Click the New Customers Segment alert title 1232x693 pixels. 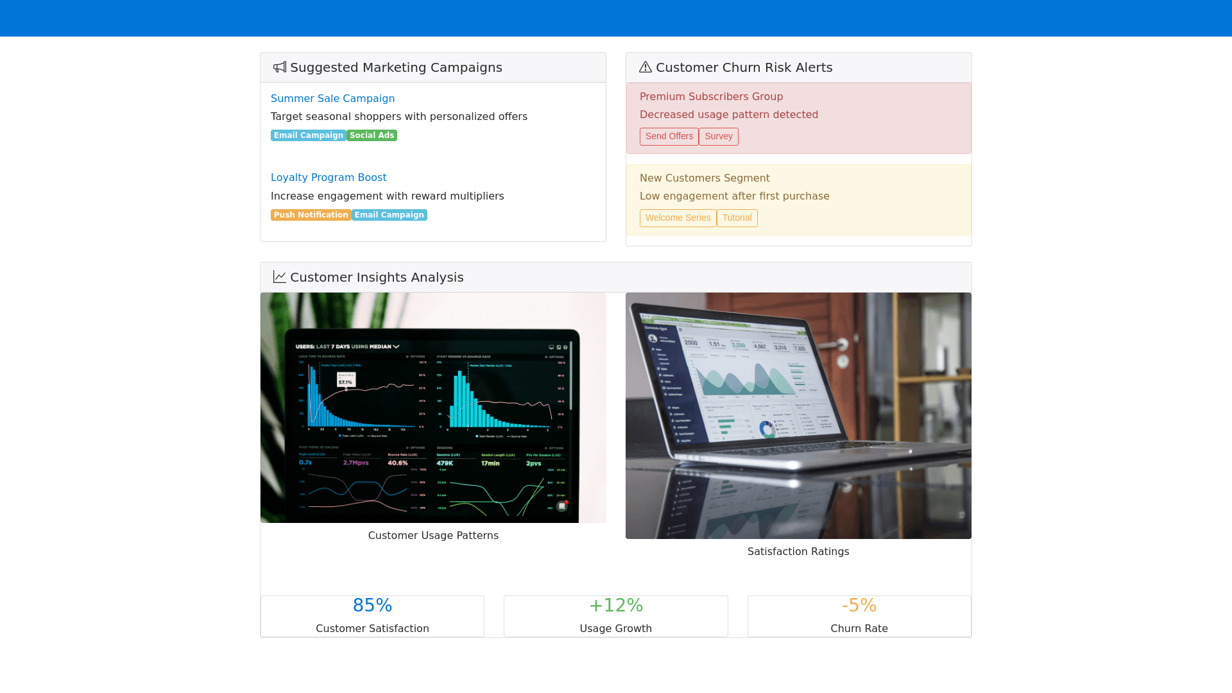(705, 178)
